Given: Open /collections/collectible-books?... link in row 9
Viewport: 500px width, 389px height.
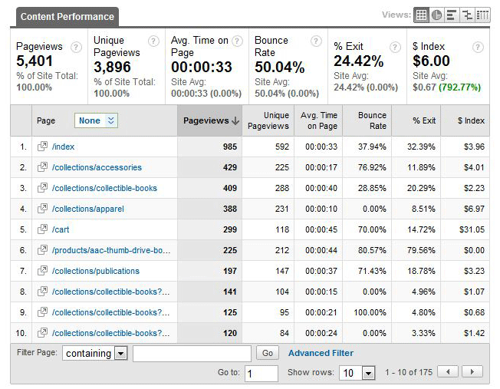Looking at the screenshot, I should click(110, 312).
